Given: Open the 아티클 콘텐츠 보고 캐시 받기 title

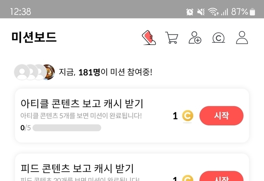Looking at the screenshot, I should pyautogui.click(x=82, y=103).
